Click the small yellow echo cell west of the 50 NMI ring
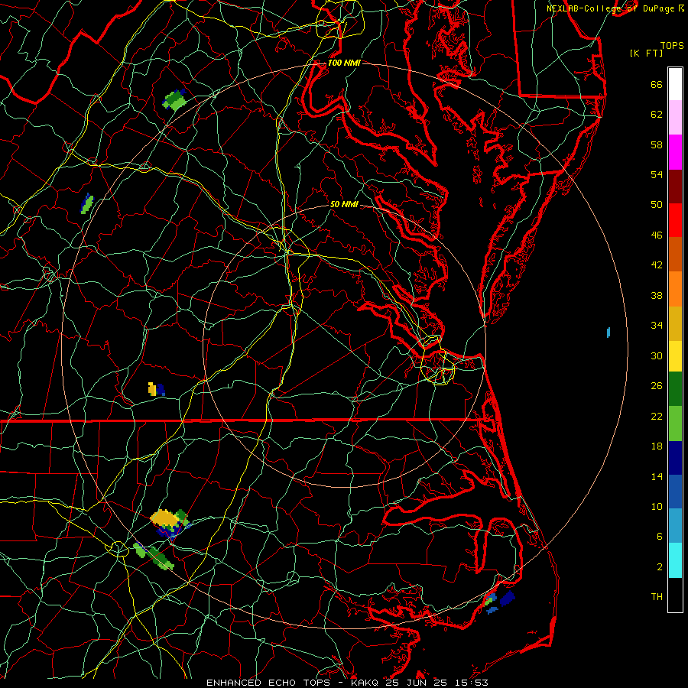 tap(152, 389)
